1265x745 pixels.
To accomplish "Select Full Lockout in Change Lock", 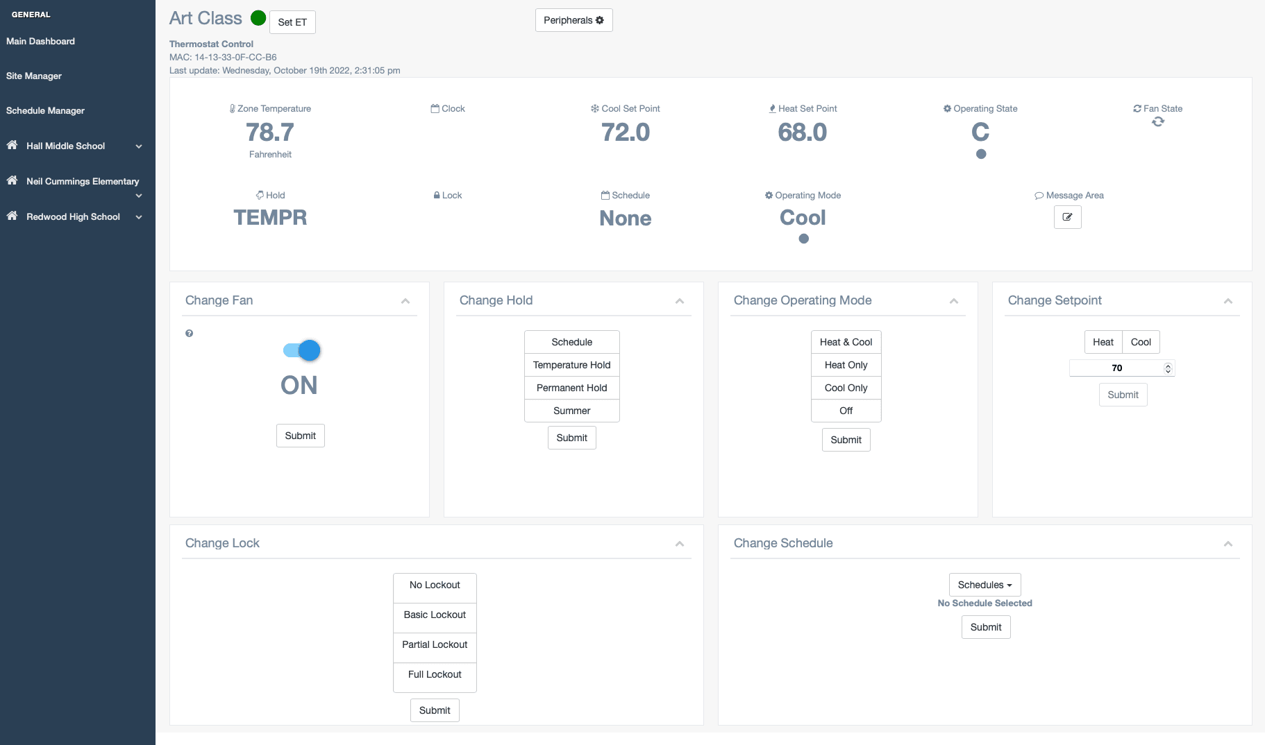I will 435,674.
